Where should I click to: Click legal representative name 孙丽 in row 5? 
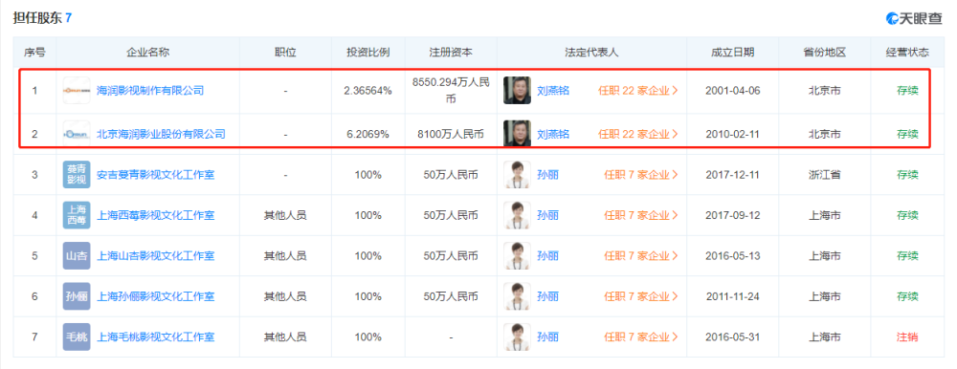547,255
